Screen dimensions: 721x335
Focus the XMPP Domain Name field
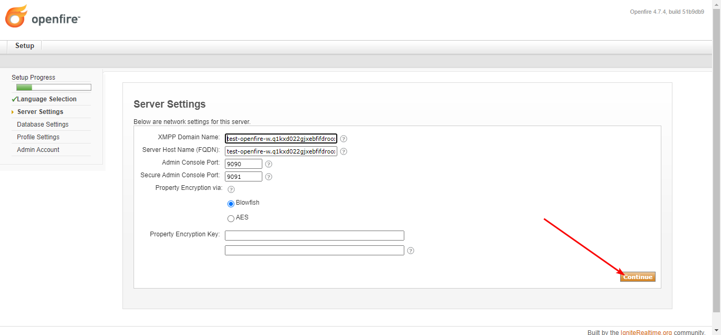tap(281, 139)
